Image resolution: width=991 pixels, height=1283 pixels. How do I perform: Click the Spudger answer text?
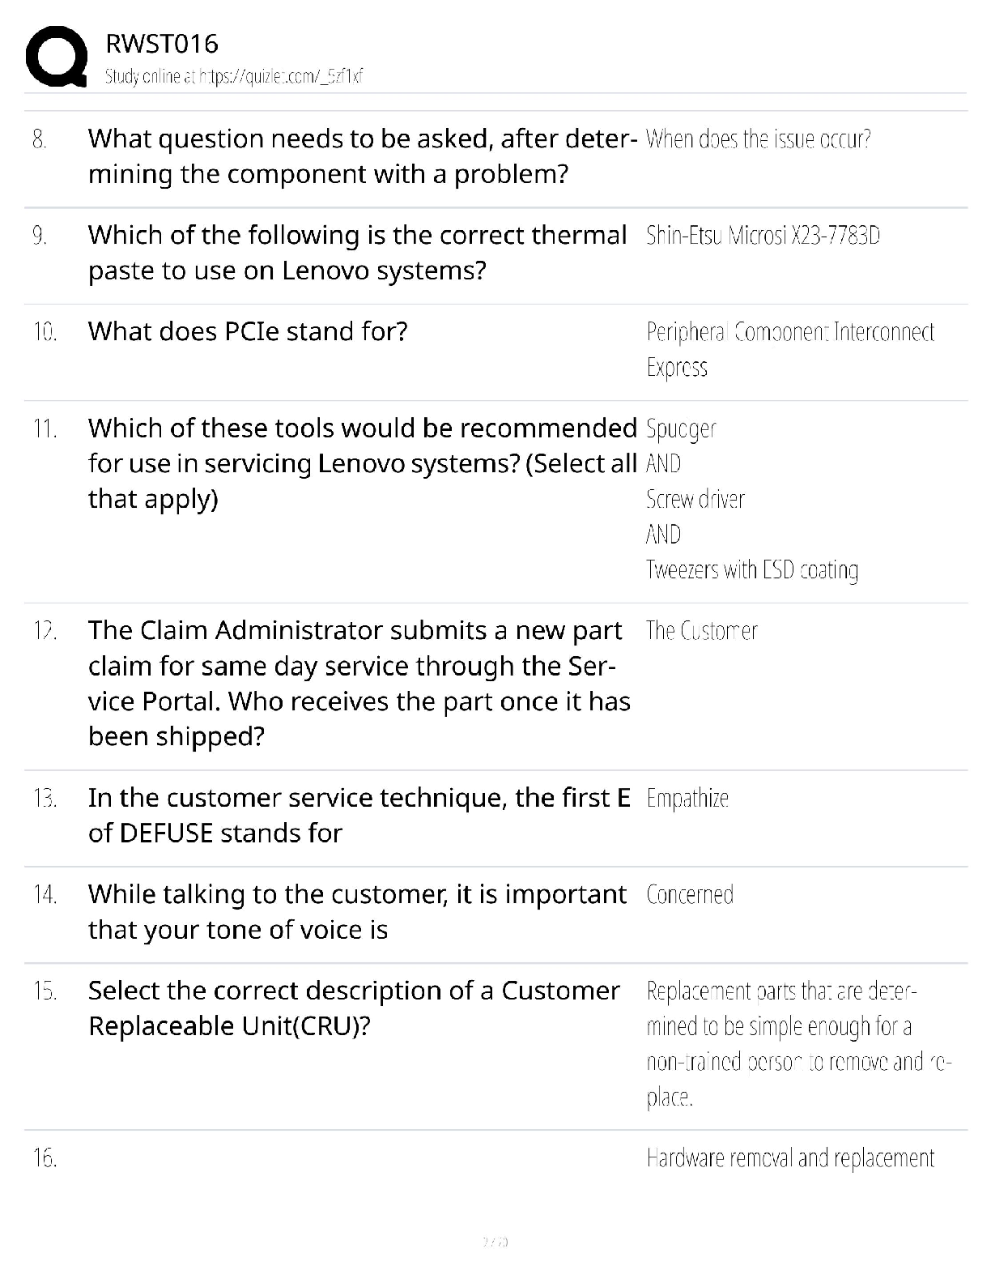point(681,428)
